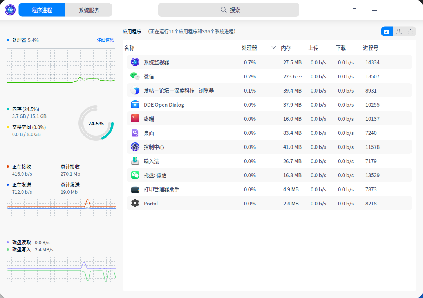423x298 pixels.
Task: Switch to the 系统服务 tab
Action: click(x=89, y=9)
